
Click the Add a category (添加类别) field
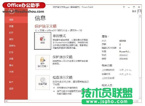123,59
